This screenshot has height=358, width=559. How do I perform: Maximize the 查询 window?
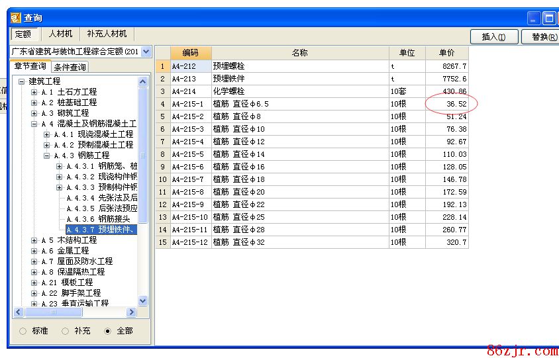pyautogui.click(x=549, y=18)
